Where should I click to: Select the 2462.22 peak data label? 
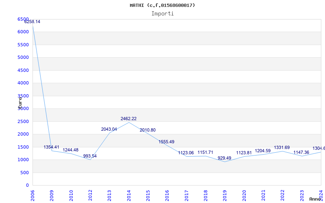tap(128, 119)
